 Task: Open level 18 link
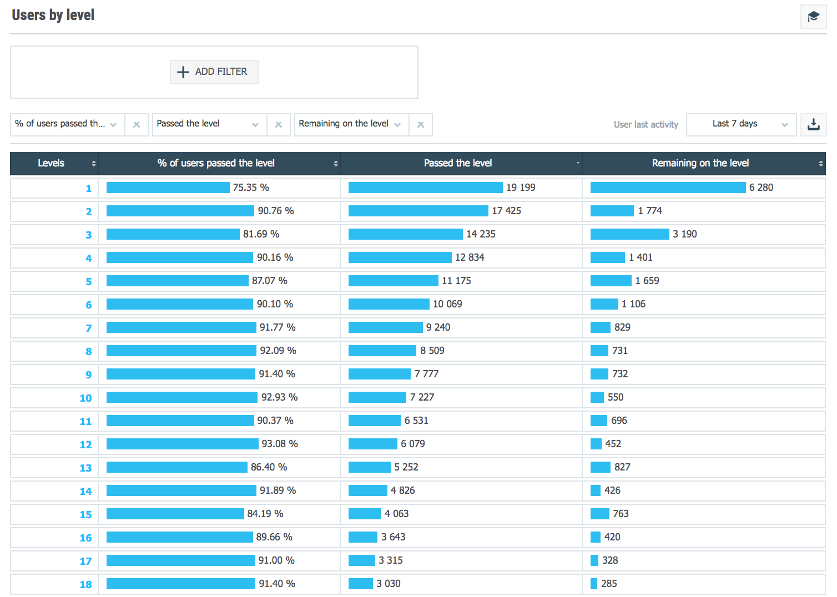(85, 585)
